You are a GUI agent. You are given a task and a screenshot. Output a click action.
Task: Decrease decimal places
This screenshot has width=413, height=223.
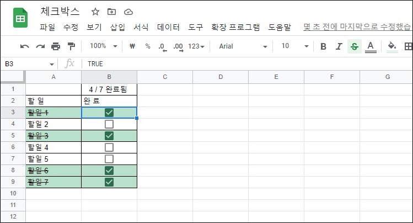click(x=163, y=47)
